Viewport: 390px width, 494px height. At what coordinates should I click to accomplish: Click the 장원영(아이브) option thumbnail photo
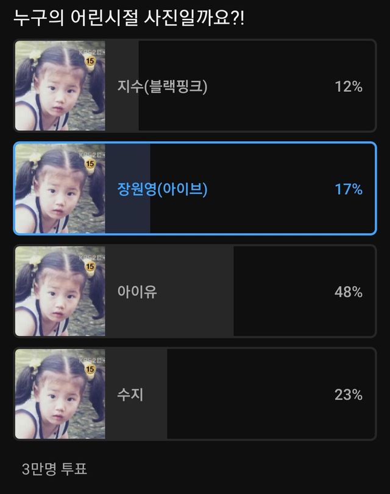point(60,189)
